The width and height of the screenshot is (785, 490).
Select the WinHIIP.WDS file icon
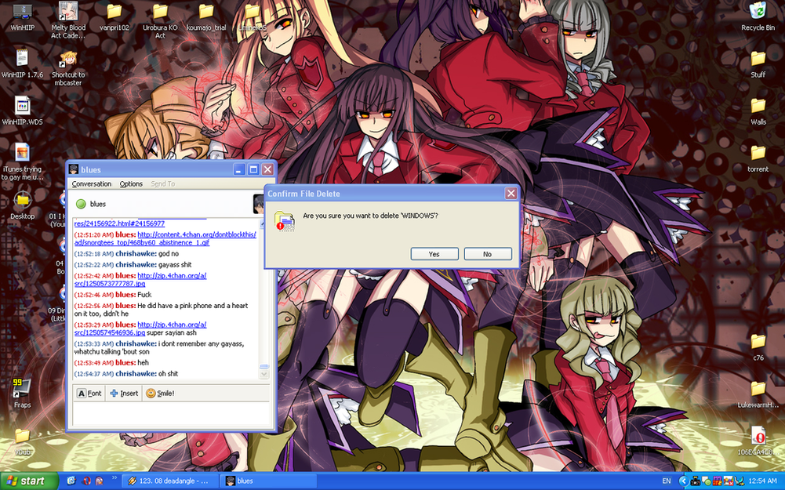coord(23,111)
